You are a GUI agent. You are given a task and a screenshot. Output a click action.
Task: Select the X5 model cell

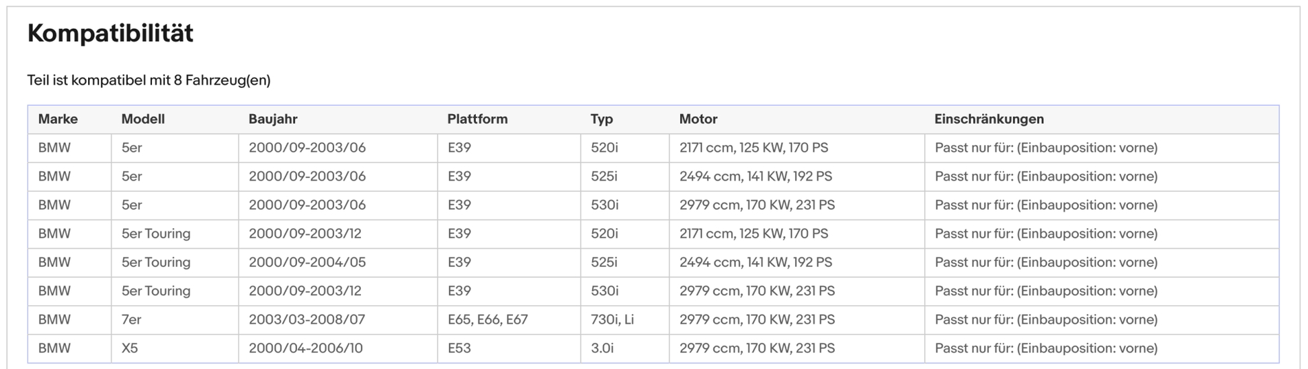pyautogui.click(x=175, y=349)
